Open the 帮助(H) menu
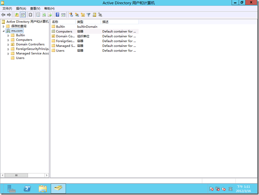Image resolution: width=259 pixels, height=195 pixels. (x=49, y=9)
